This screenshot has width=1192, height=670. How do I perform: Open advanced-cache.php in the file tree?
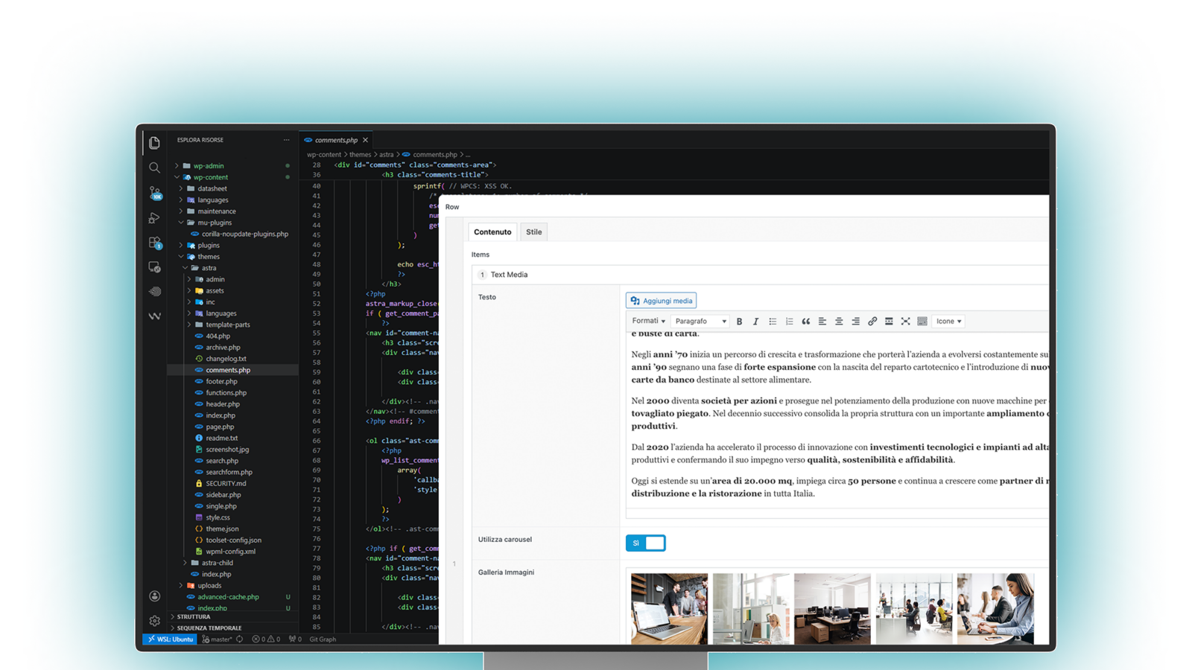tap(228, 597)
